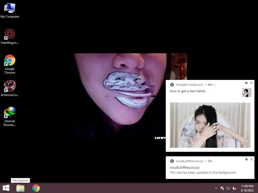Open File Explorer from the taskbar
Image resolution: width=258 pixels, height=193 pixels.
point(20,188)
